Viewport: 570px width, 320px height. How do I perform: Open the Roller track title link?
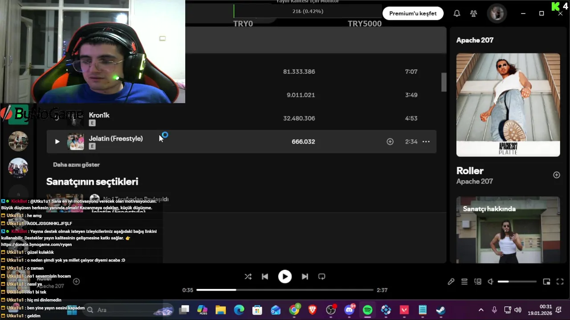(x=470, y=171)
